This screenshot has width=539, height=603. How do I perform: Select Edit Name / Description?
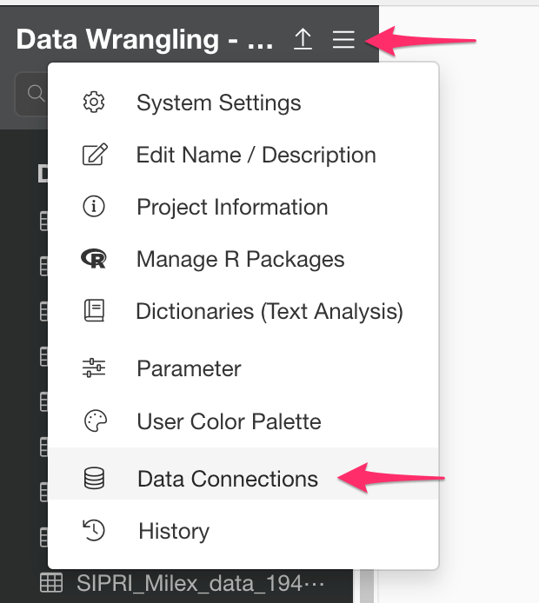coord(256,156)
